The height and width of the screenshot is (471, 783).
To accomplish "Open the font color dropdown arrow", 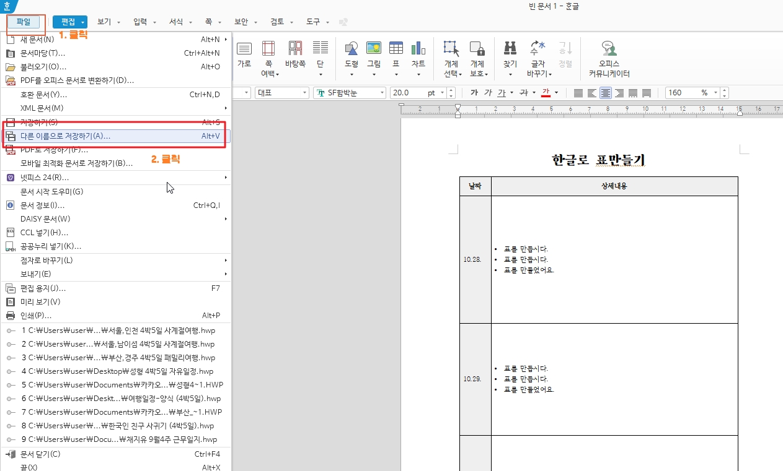I will pyautogui.click(x=556, y=93).
